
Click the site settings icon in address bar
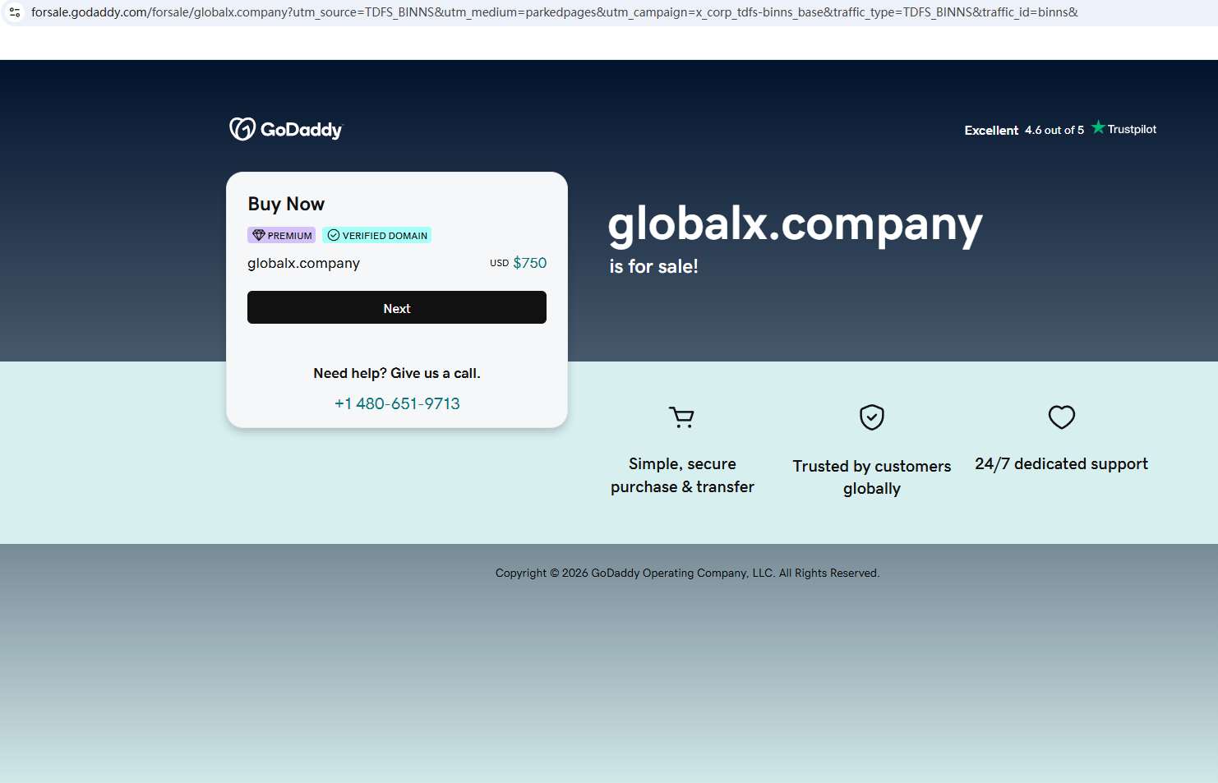pyautogui.click(x=15, y=12)
